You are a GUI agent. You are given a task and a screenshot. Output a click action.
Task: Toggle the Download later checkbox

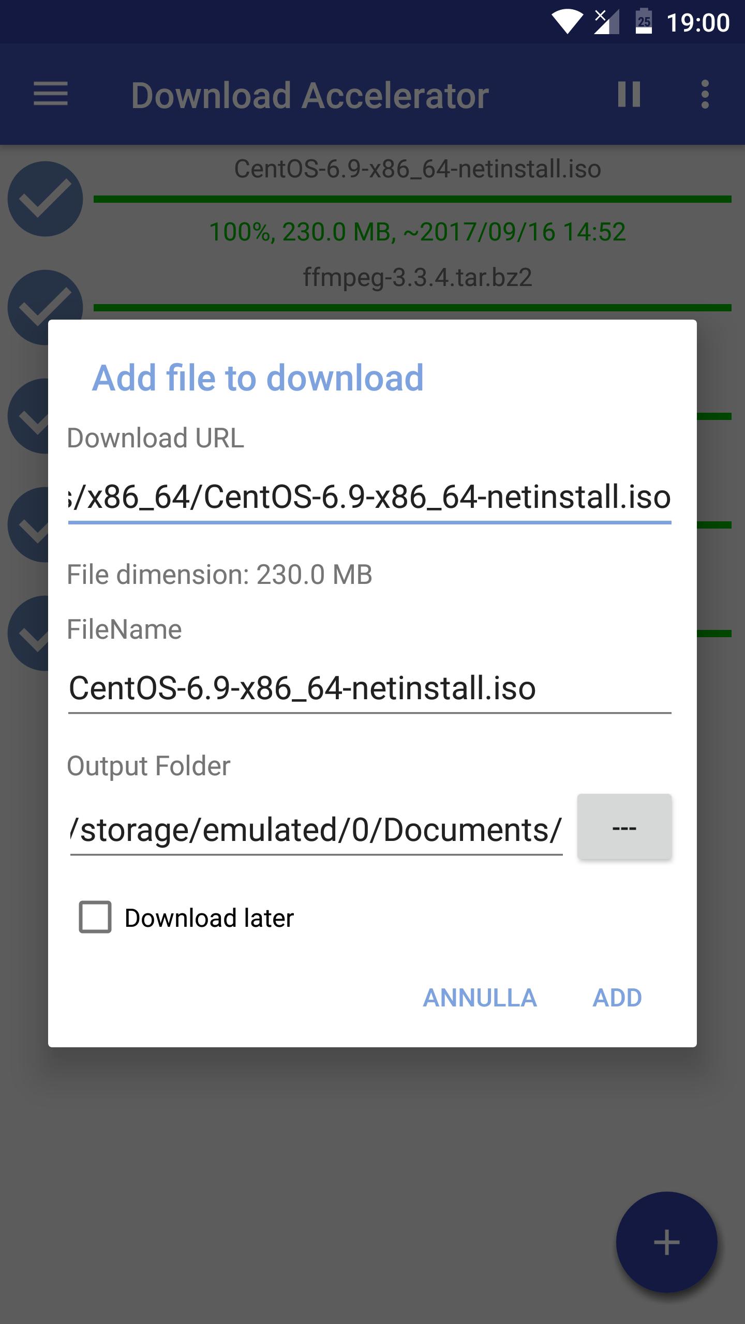[x=95, y=917]
